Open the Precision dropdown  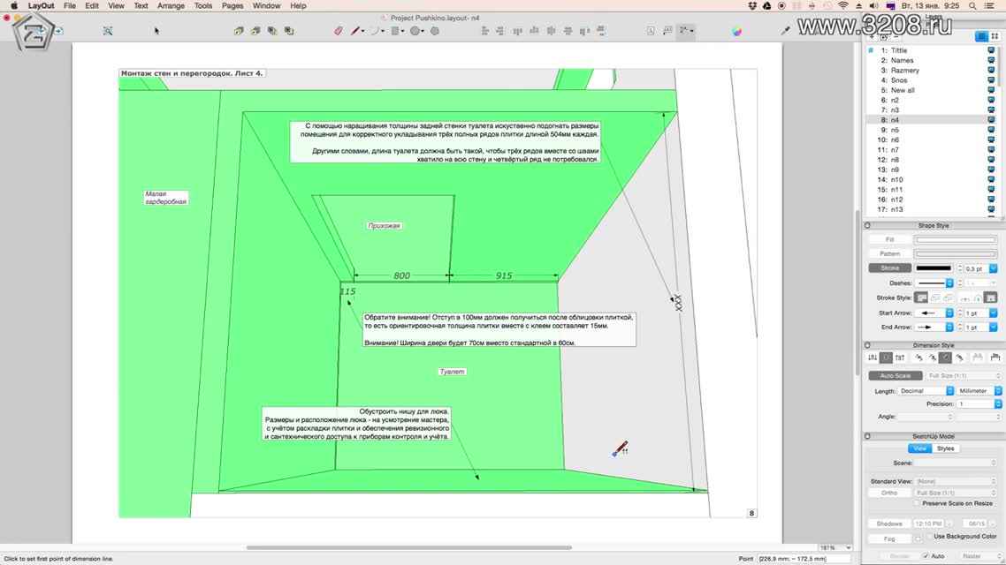pos(979,404)
